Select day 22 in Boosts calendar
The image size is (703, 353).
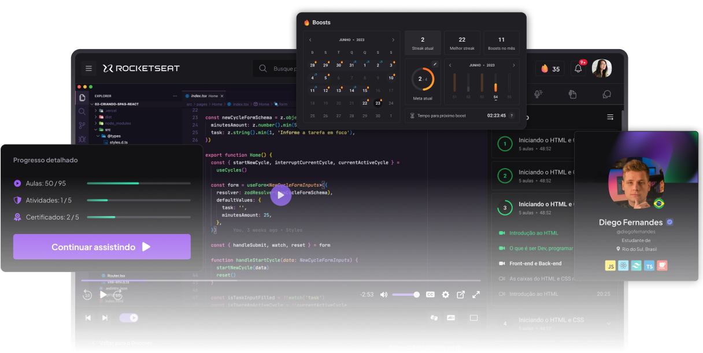pyautogui.click(x=365, y=103)
